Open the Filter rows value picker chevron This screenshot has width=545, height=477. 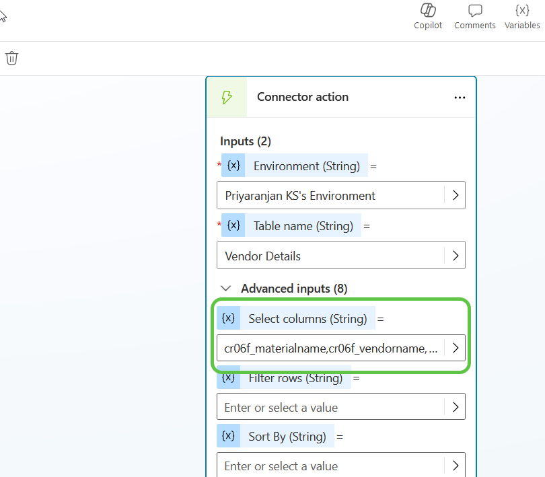[x=456, y=406]
